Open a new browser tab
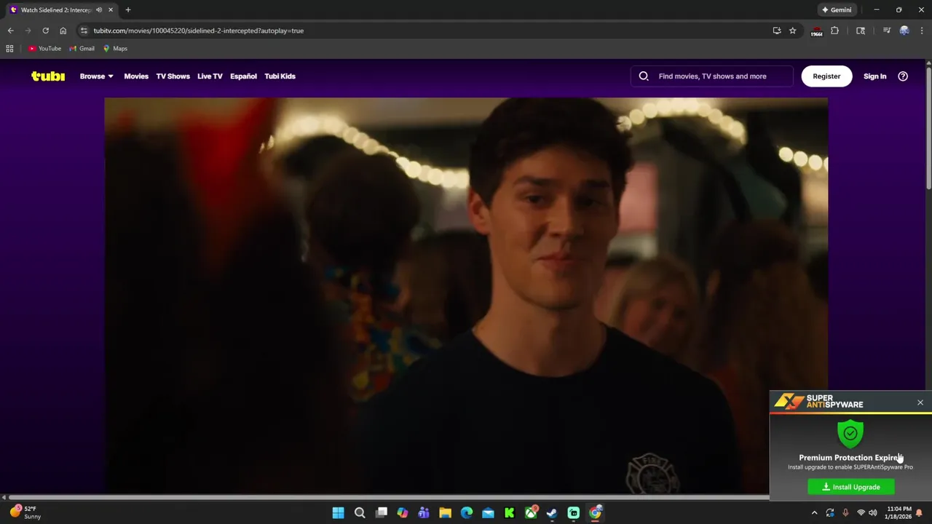Screen dimensions: 932x524 (x=127, y=10)
